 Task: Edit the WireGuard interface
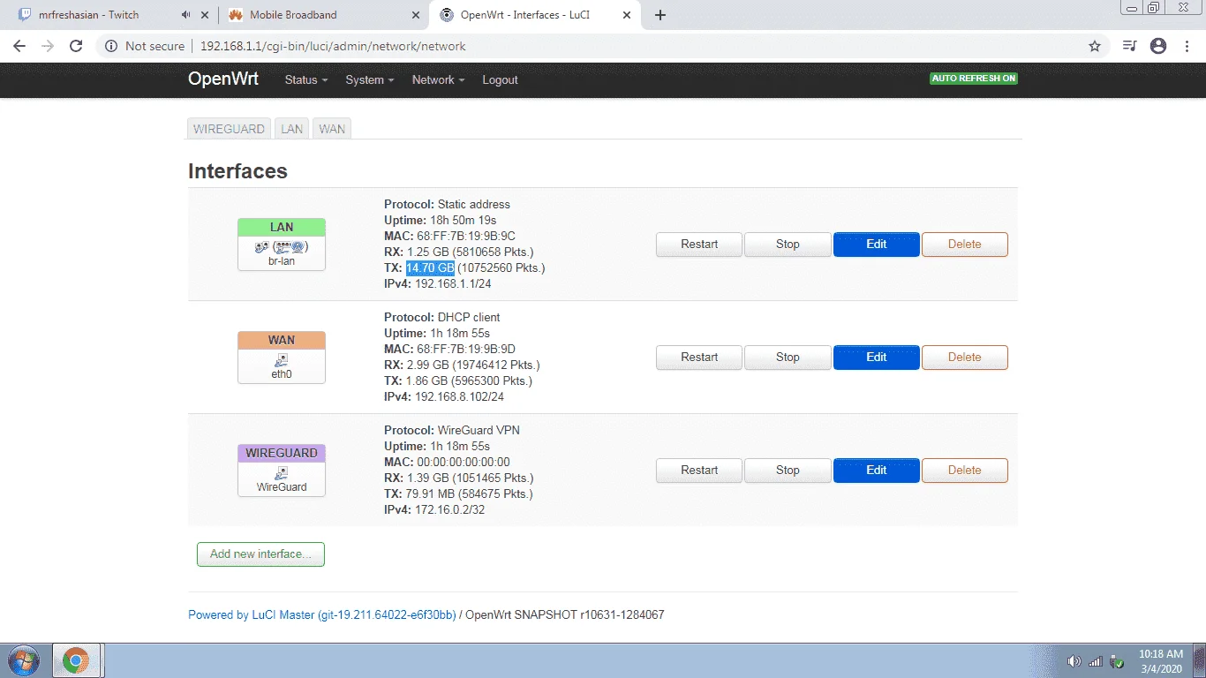[877, 471]
